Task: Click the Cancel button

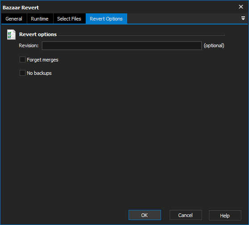Action: (x=186, y=215)
